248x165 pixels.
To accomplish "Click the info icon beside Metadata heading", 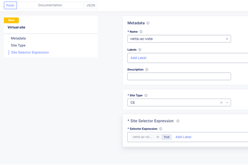I will click(x=148, y=23).
